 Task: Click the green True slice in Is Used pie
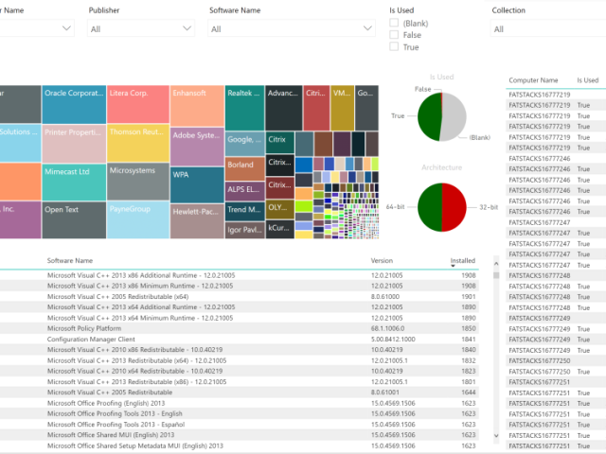[428, 116]
